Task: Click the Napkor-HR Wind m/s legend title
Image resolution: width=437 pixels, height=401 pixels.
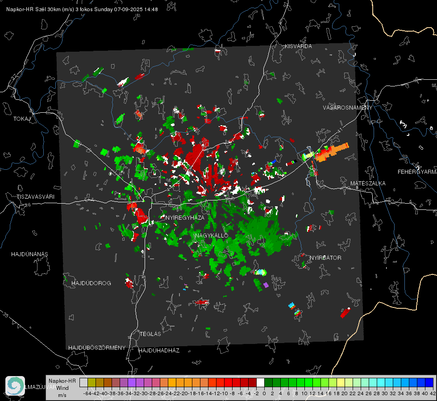Action: pyautogui.click(x=62, y=388)
